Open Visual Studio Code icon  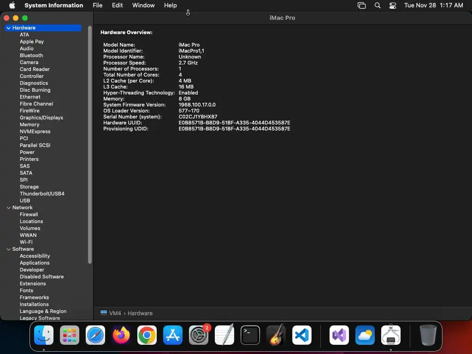pyautogui.click(x=302, y=335)
